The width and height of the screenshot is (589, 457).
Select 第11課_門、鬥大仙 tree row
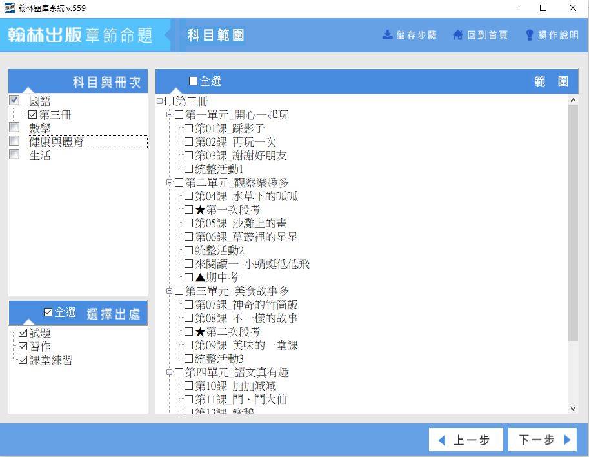(x=241, y=399)
